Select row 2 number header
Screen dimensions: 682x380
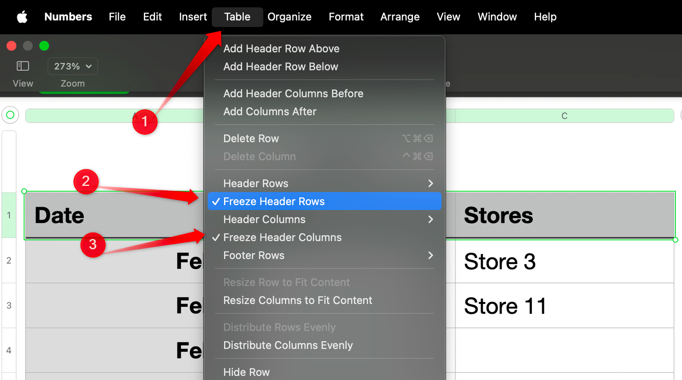click(x=9, y=261)
